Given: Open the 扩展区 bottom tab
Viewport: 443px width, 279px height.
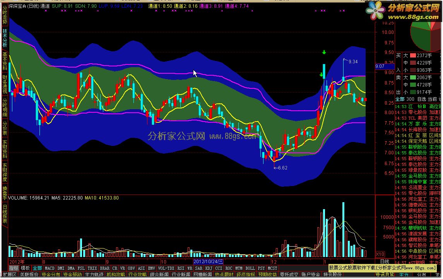Looking at the screenshot, I should pos(9,274).
